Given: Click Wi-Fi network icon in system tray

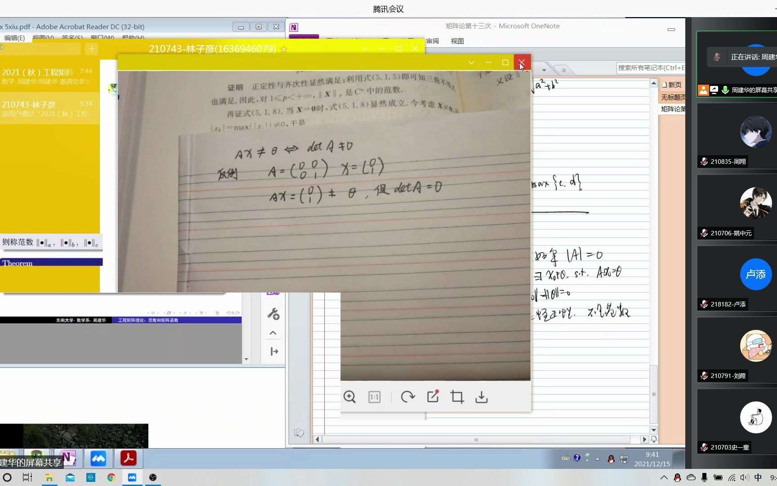Looking at the screenshot, I should point(732,477).
